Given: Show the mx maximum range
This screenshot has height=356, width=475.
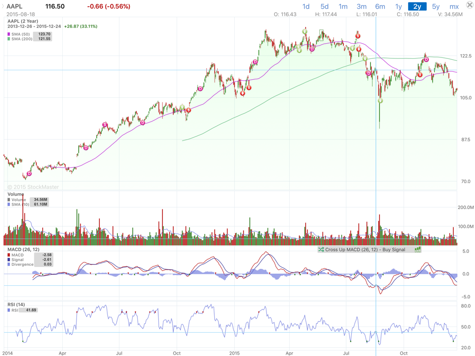Looking at the screenshot, I should point(454,6).
